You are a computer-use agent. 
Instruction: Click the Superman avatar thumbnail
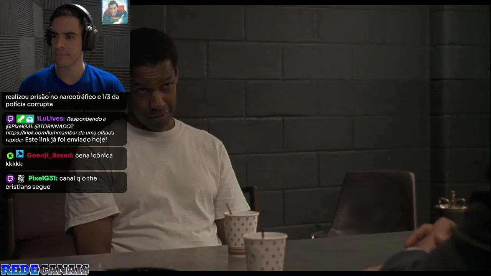pos(115,12)
